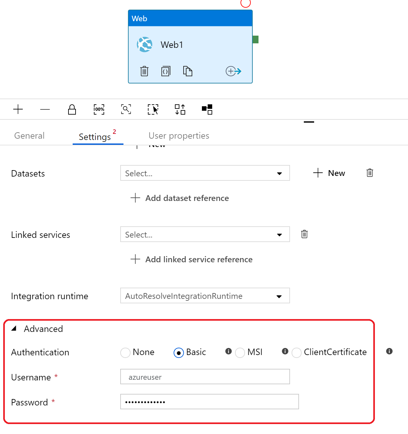Select the Web1 globe activity icon
This screenshot has height=434, width=408.
coord(145,45)
